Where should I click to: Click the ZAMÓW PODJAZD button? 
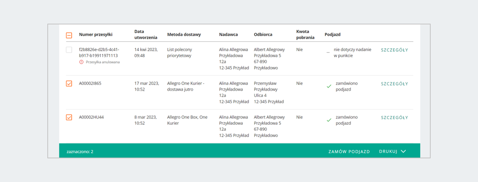point(349,152)
